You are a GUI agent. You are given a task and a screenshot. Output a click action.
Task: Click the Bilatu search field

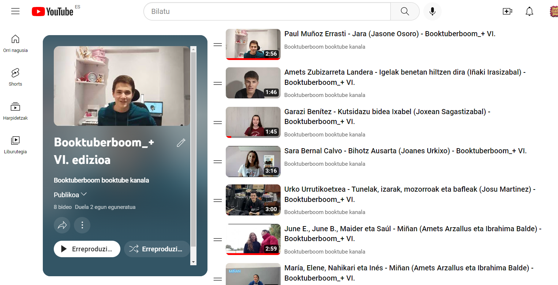(267, 11)
